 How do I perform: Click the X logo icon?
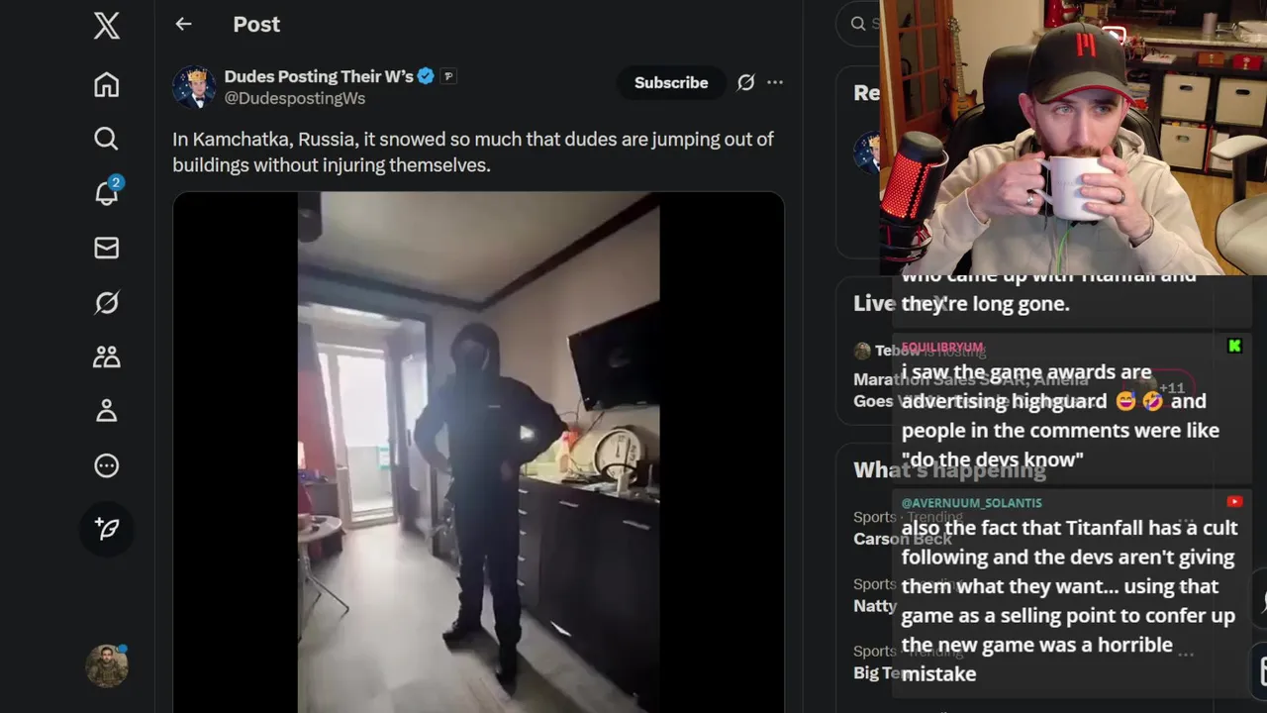pyautogui.click(x=107, y=26)
